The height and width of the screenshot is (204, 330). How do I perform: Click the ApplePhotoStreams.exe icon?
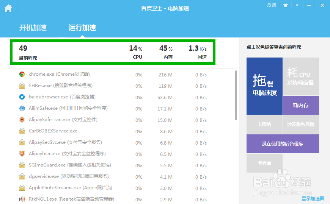coord(22,188)
